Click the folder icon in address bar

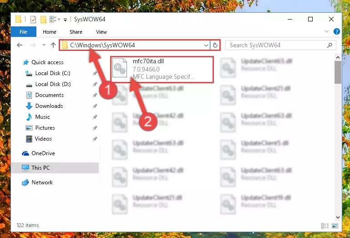tap(65, 46)
